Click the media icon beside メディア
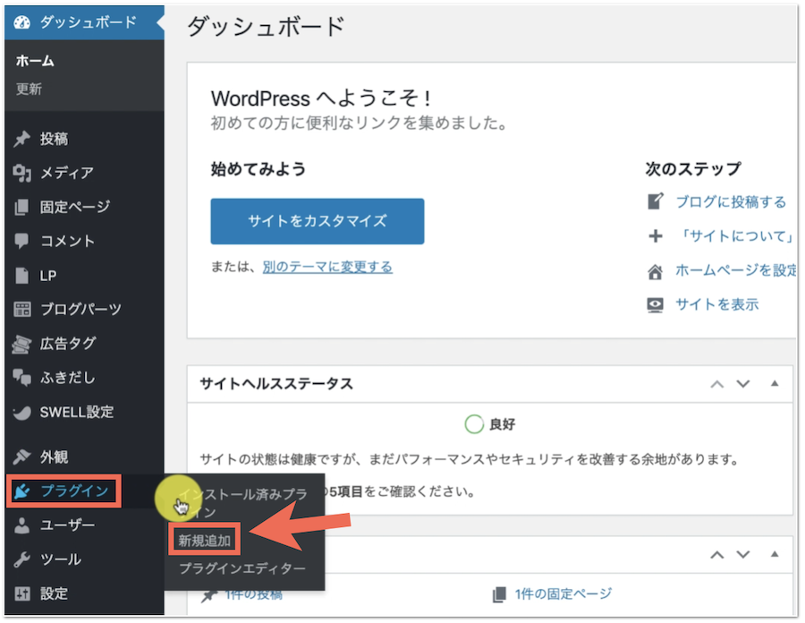Viewport: 805px width, 623px height. point(22,174)
